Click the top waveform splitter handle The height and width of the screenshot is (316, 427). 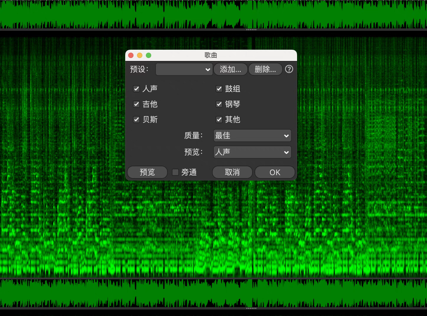(x=251, y=30)
